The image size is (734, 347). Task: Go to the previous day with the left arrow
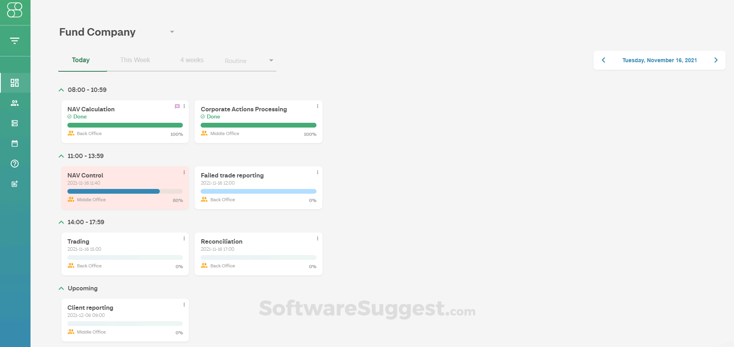[603, 60]
